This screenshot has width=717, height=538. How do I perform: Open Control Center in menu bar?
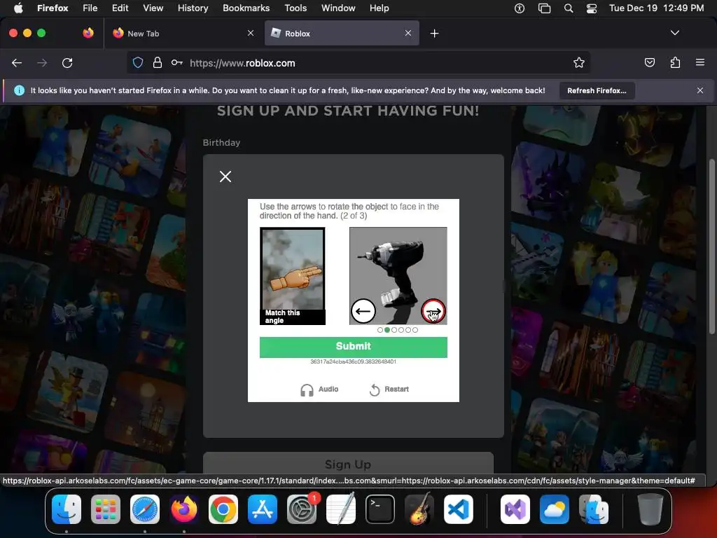[x=592, y=8]
